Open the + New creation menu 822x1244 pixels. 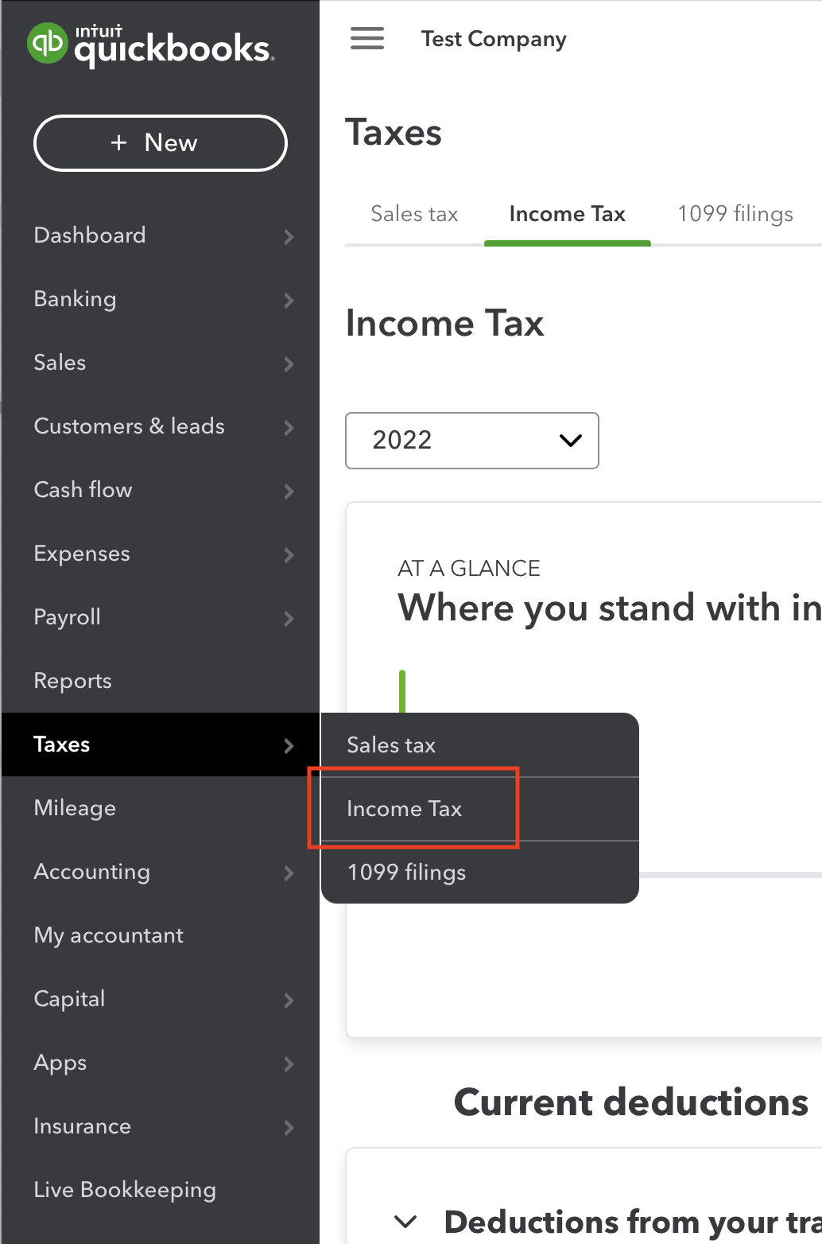tap(160, 143)
